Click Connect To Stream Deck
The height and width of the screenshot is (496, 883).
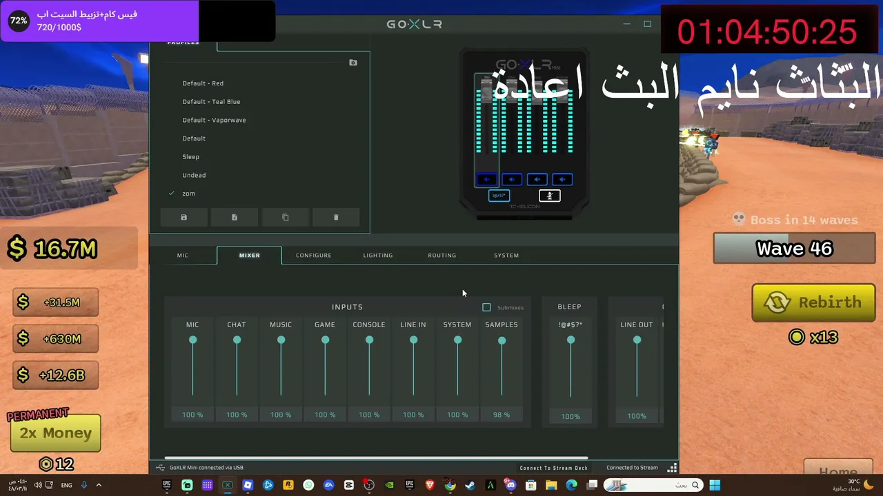click(x=554, y=468)
